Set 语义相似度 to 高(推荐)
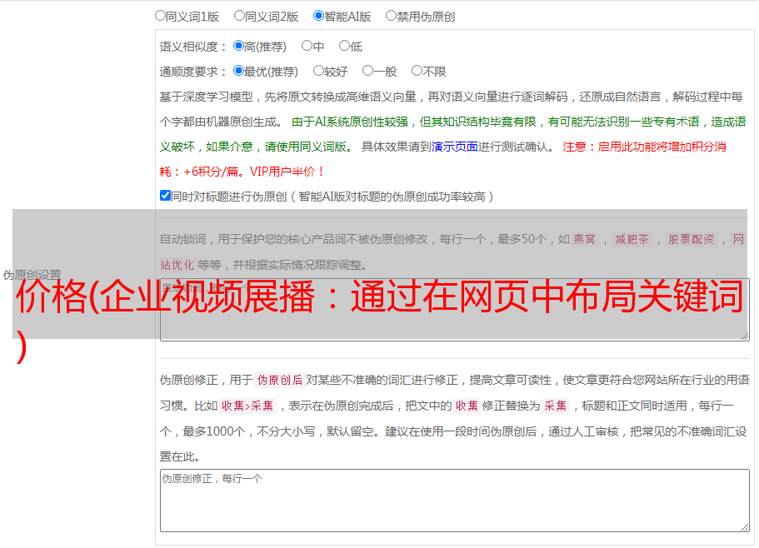The image size is (759, 548). pos(238,46)
